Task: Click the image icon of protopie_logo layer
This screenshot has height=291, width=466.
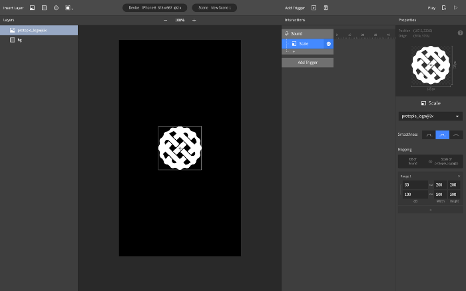Action: click(x=12, y=31)
